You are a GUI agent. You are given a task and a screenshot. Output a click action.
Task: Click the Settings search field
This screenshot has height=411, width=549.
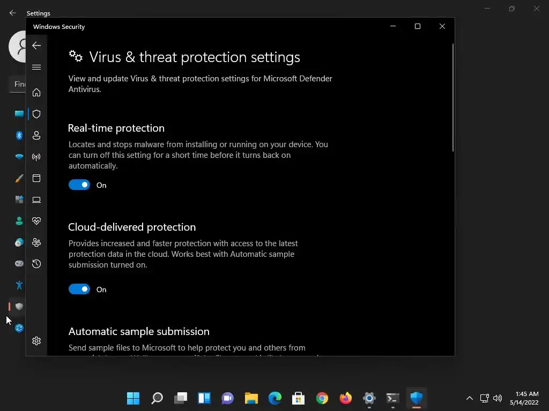tap(18, 84)
